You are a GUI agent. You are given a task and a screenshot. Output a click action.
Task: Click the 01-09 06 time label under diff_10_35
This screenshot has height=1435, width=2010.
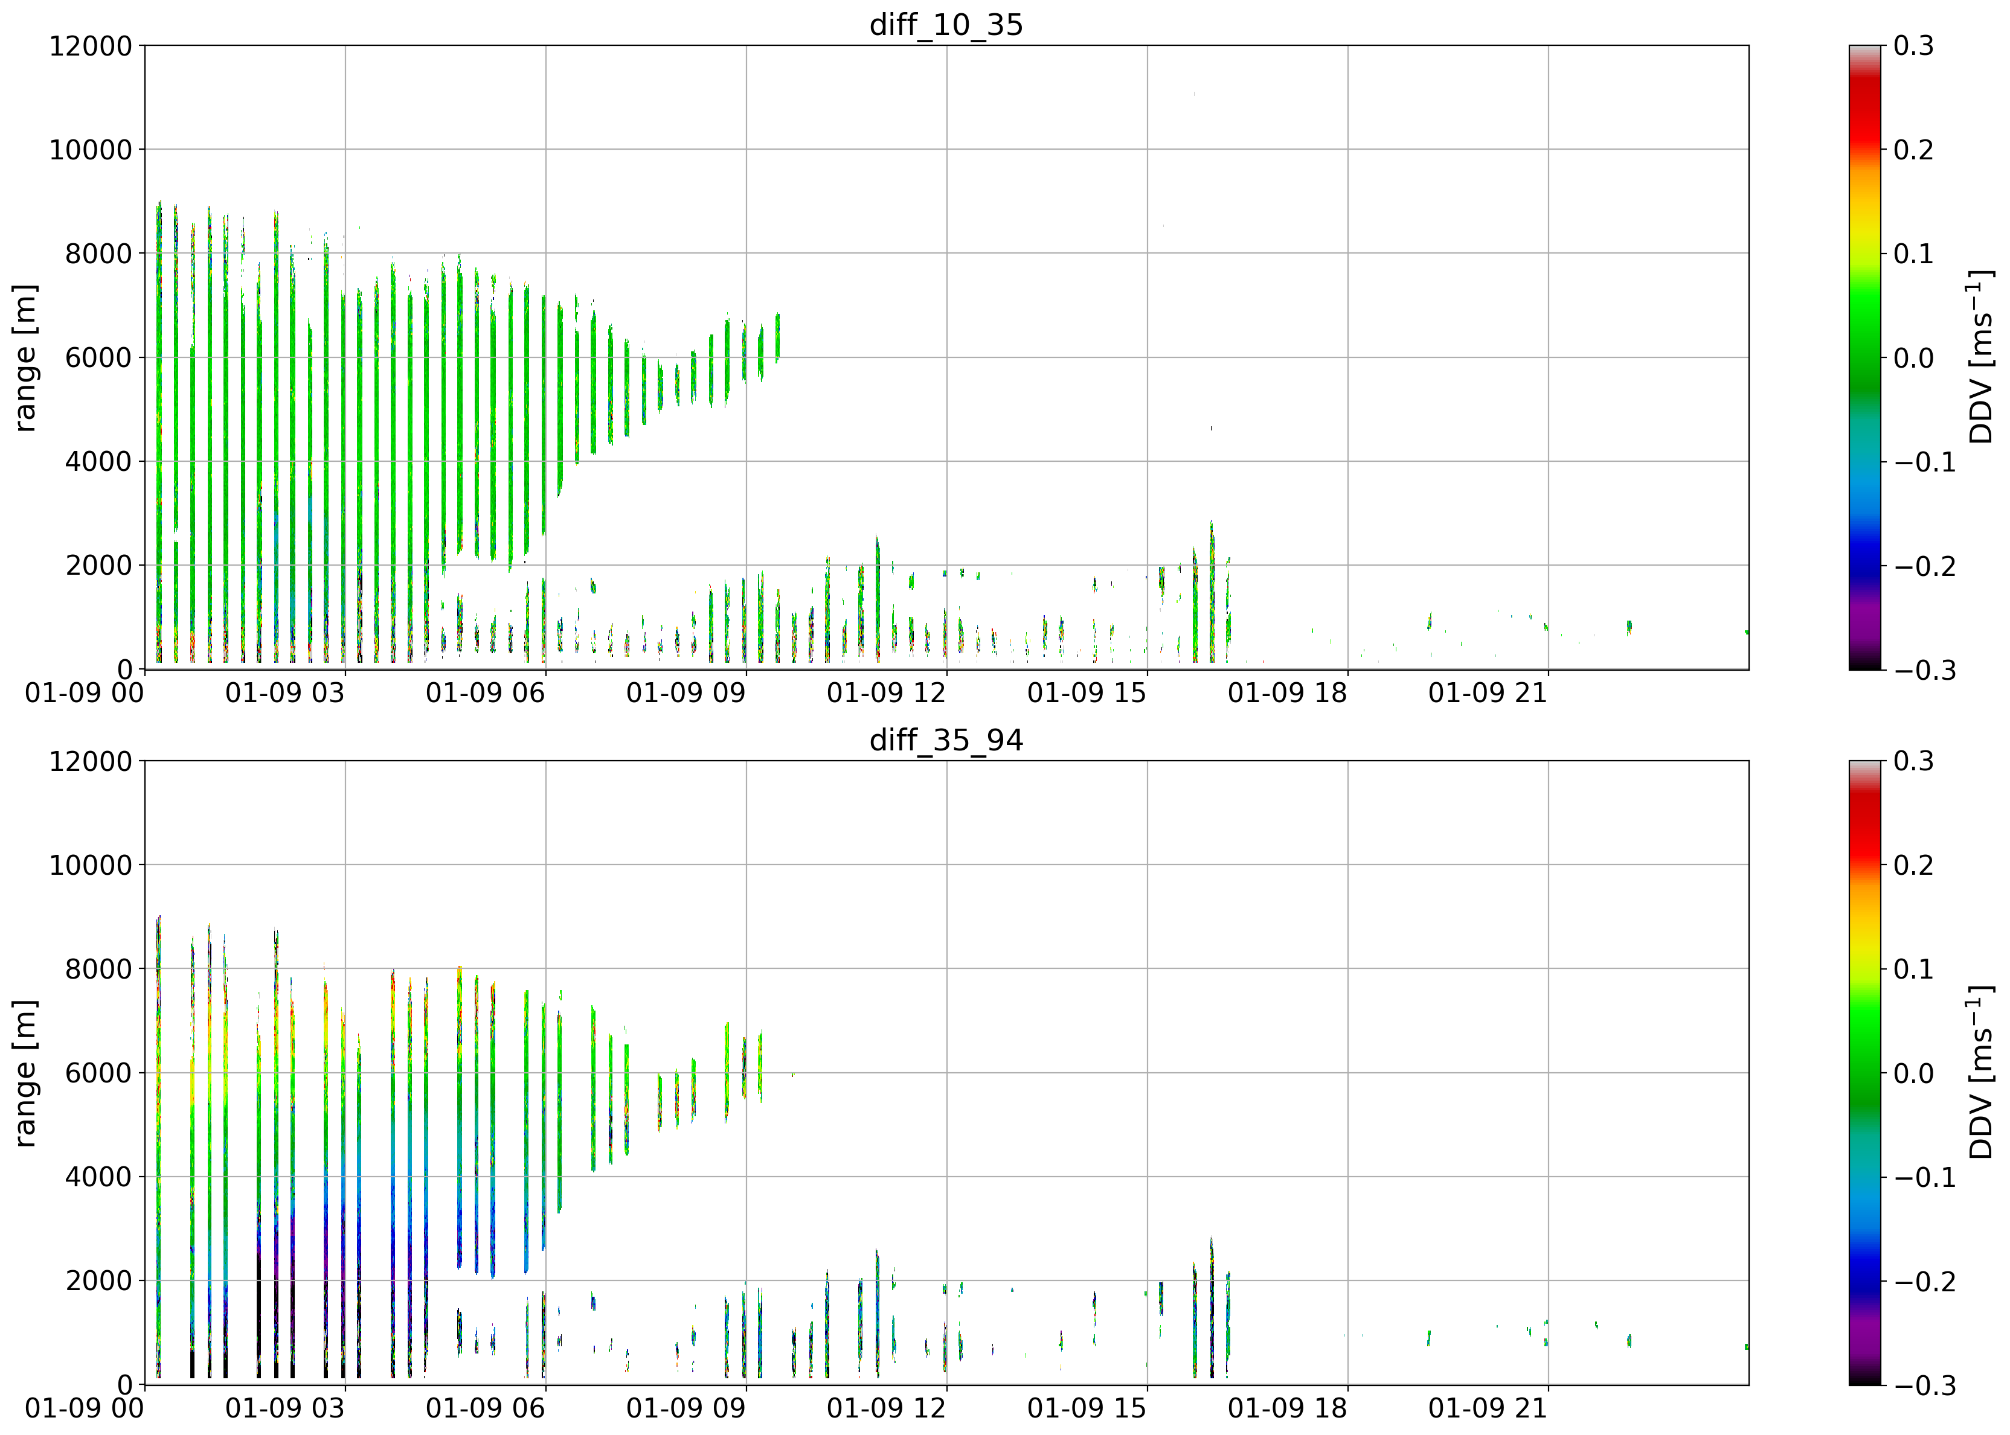point(485,693)
